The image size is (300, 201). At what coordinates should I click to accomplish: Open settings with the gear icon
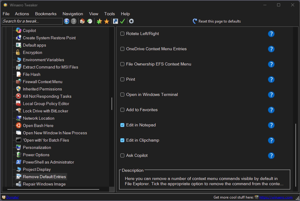[x=131, y=21]
